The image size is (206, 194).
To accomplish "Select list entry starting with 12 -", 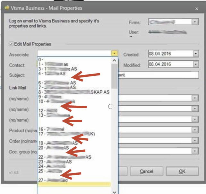I will 74,110.
